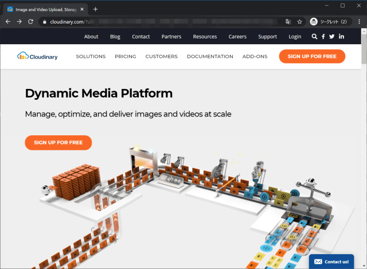367x269 pixels.
Task: Reload the page with refresh icon
Action: pyautogui.click(x=30, y=22)
